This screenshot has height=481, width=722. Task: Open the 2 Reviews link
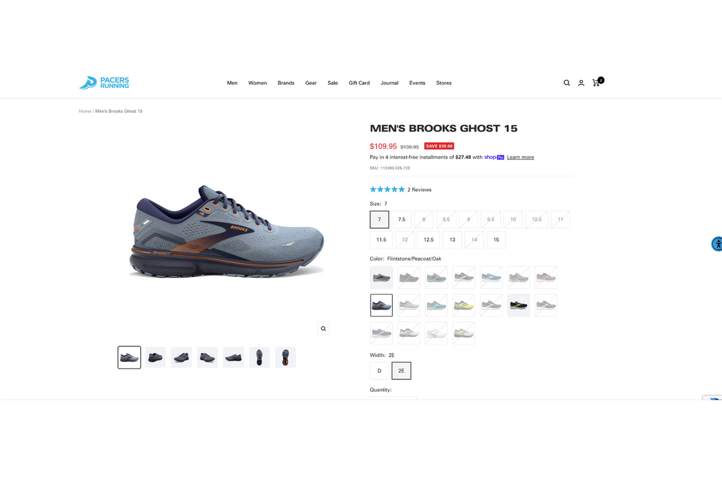tap(419, 189)
